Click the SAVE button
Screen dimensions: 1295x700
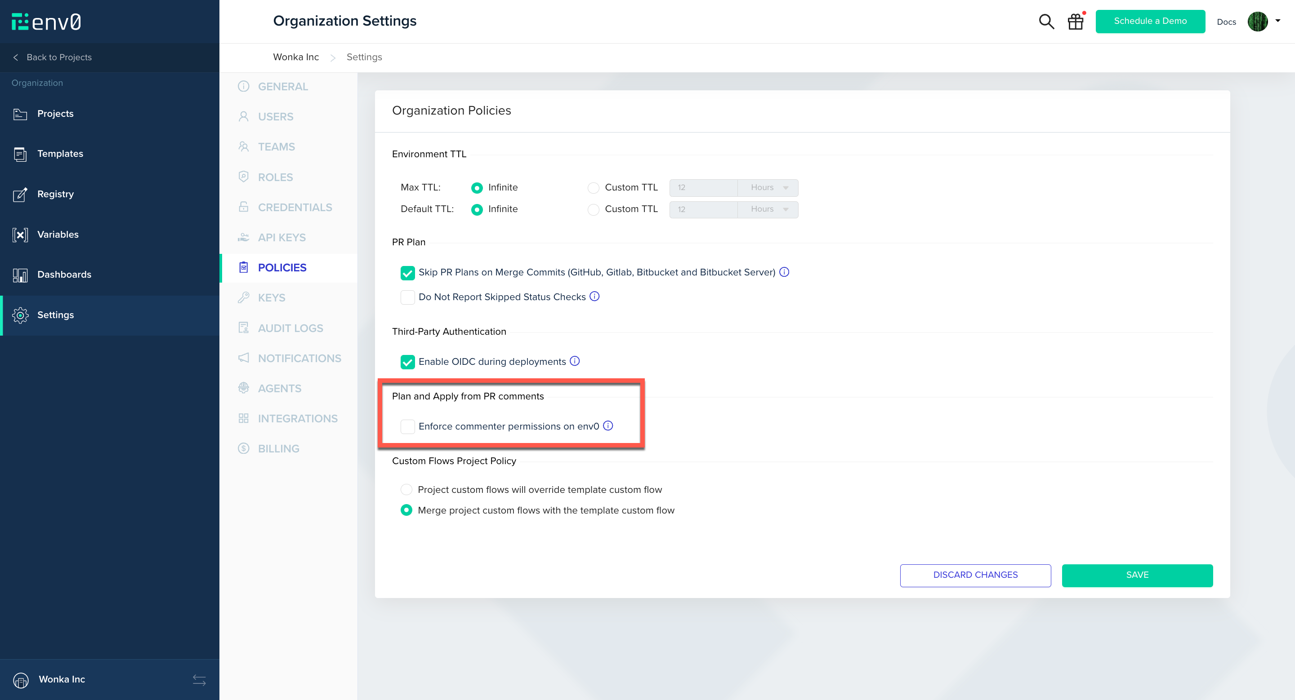[x=1137, y=575]
